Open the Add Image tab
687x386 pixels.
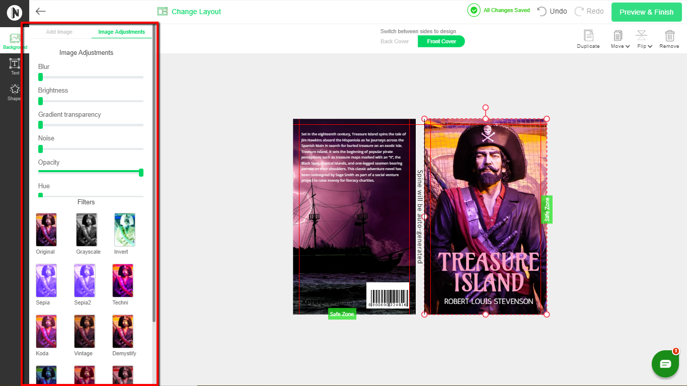(x=59, y=32)
